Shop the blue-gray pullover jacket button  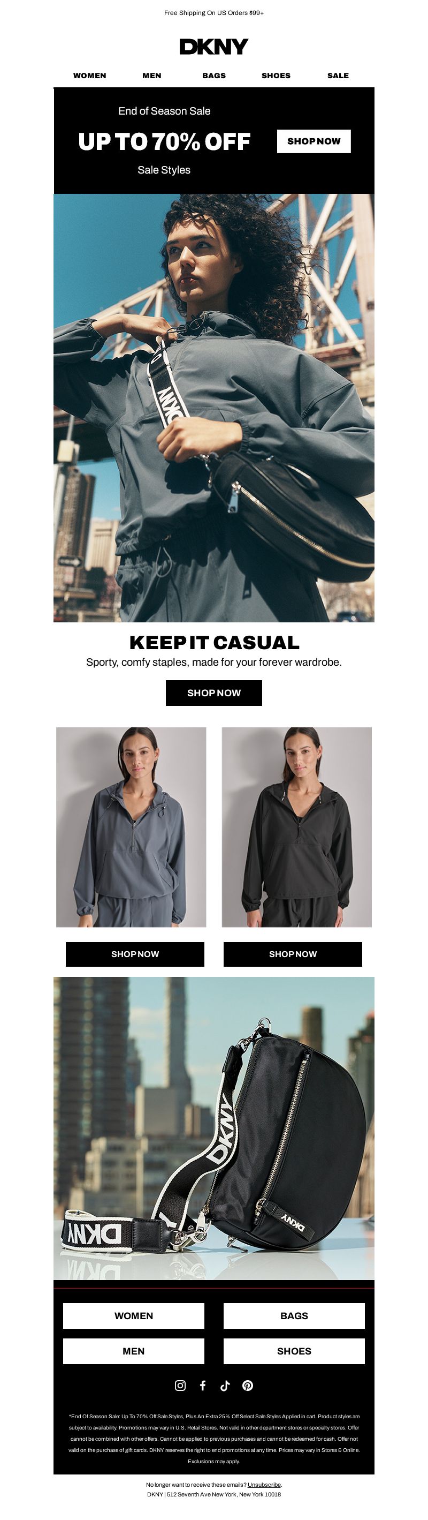[135, 954]
